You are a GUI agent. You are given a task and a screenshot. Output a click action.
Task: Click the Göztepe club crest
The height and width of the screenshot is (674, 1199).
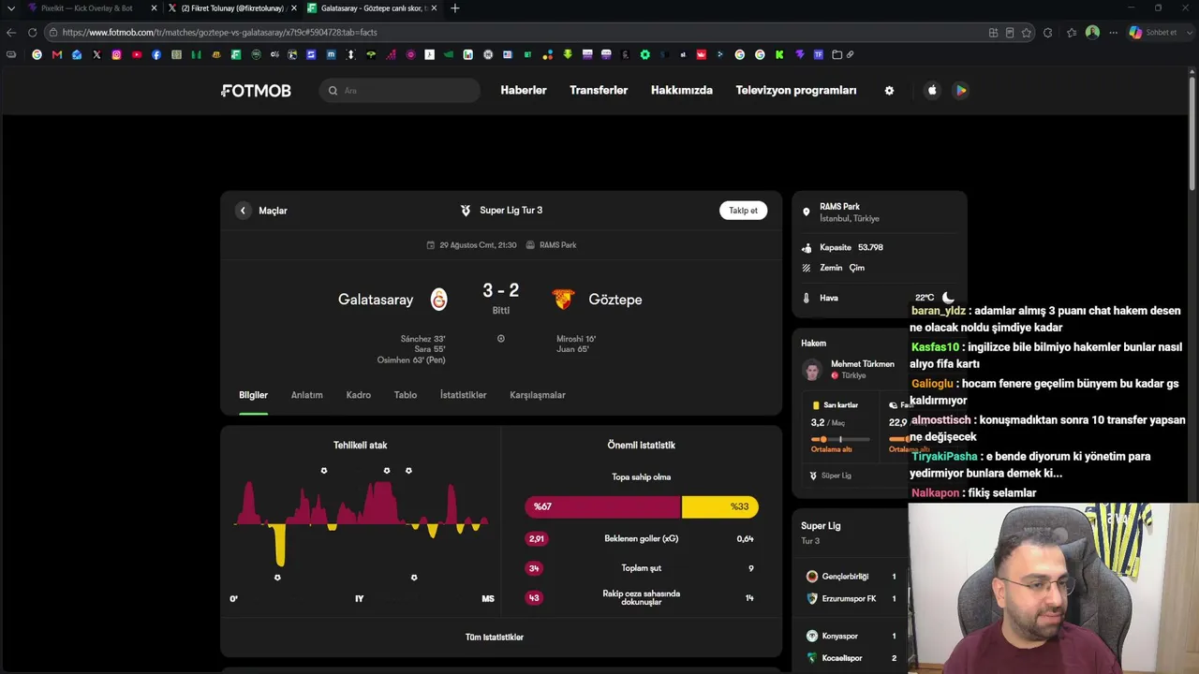coord(563,300)
